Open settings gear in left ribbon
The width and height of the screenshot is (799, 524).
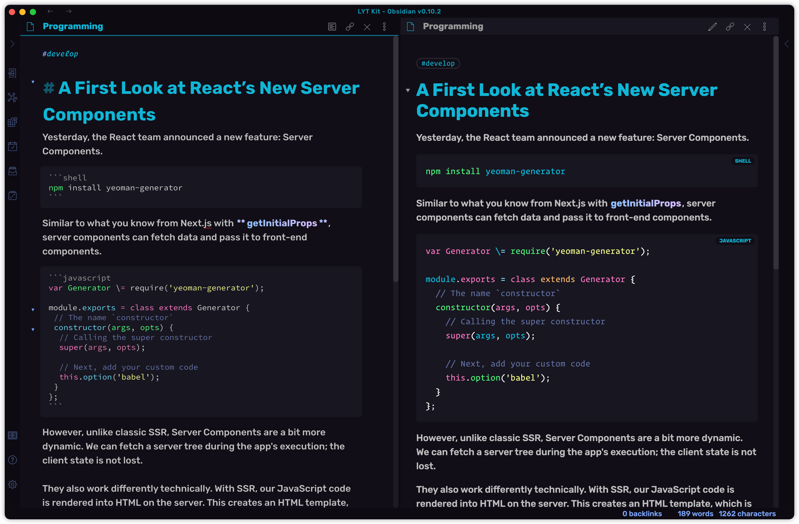[x=13, y=484]
